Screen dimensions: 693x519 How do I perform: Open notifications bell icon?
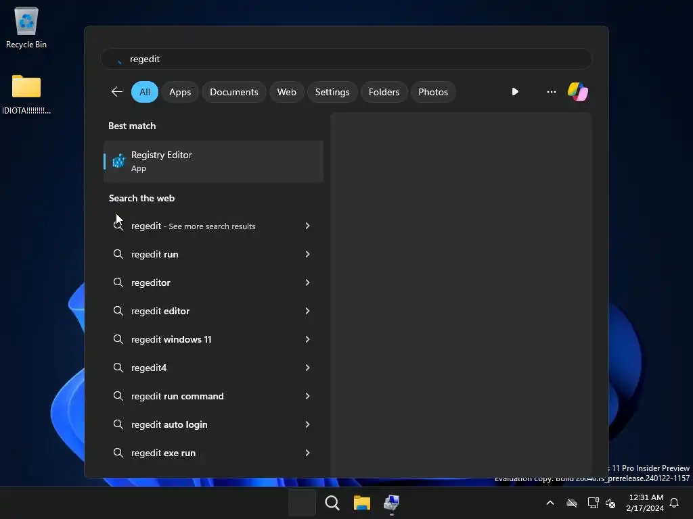click(x=674, y=503)
